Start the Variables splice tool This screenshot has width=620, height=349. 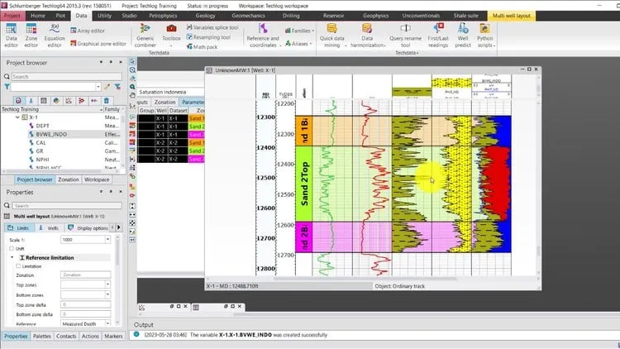click(212, 27)
